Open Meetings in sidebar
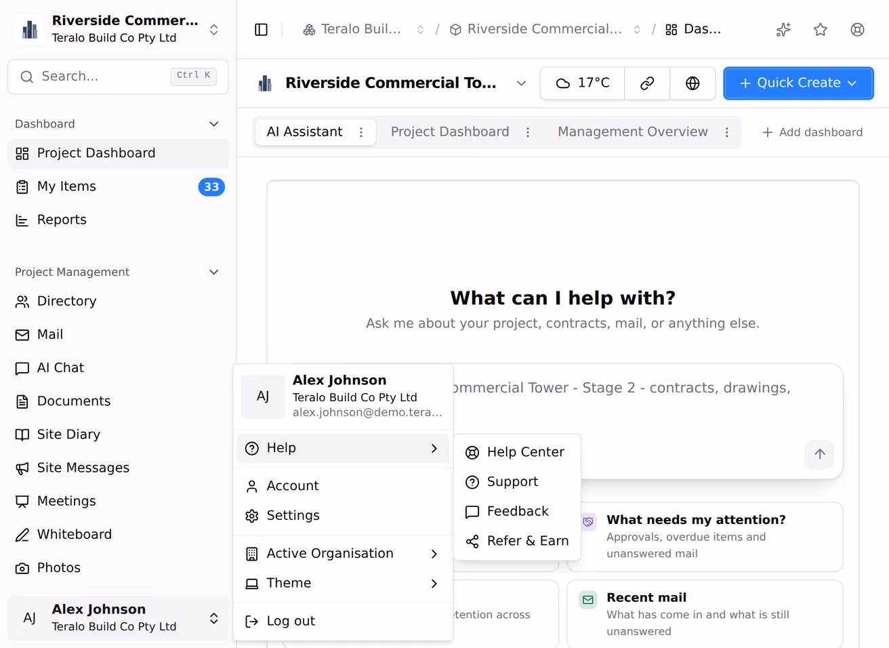889x648 pixels. tap(118, 501)
